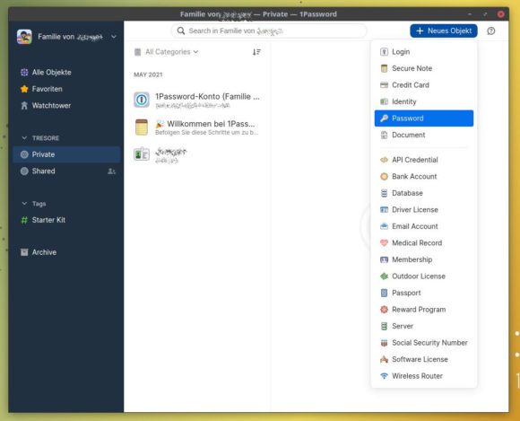Screen dimensions: 520x421
Task: Click the Passport booklet icon
Action: (x=384, y=293)
